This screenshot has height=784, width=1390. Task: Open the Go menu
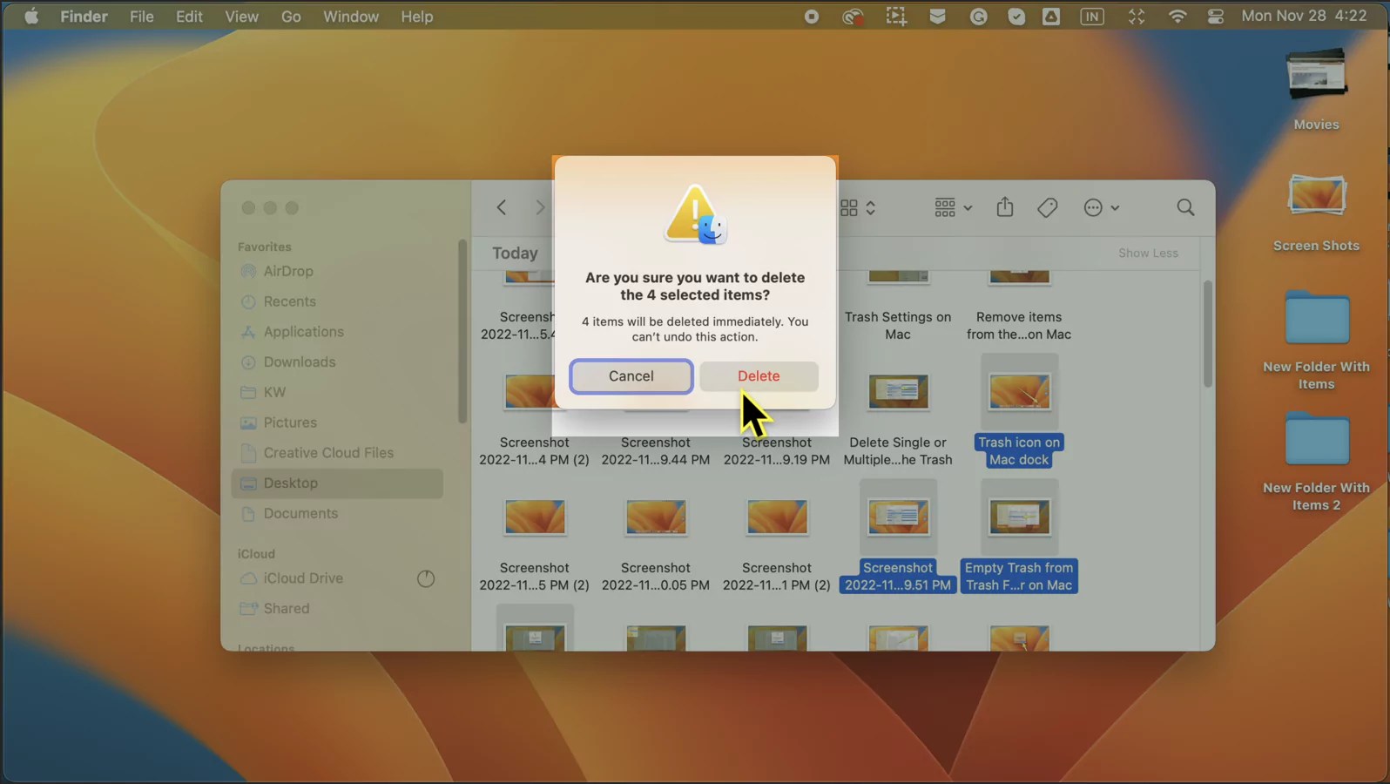coord(291,17)
